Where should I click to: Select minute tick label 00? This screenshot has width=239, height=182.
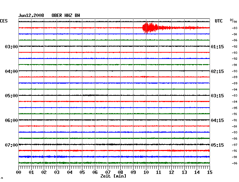coord(19,172)
